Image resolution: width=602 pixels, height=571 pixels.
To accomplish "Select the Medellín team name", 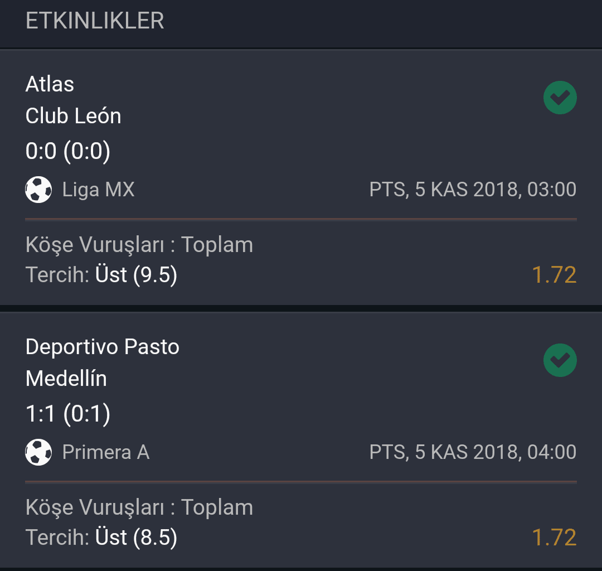I will (66, 378).
